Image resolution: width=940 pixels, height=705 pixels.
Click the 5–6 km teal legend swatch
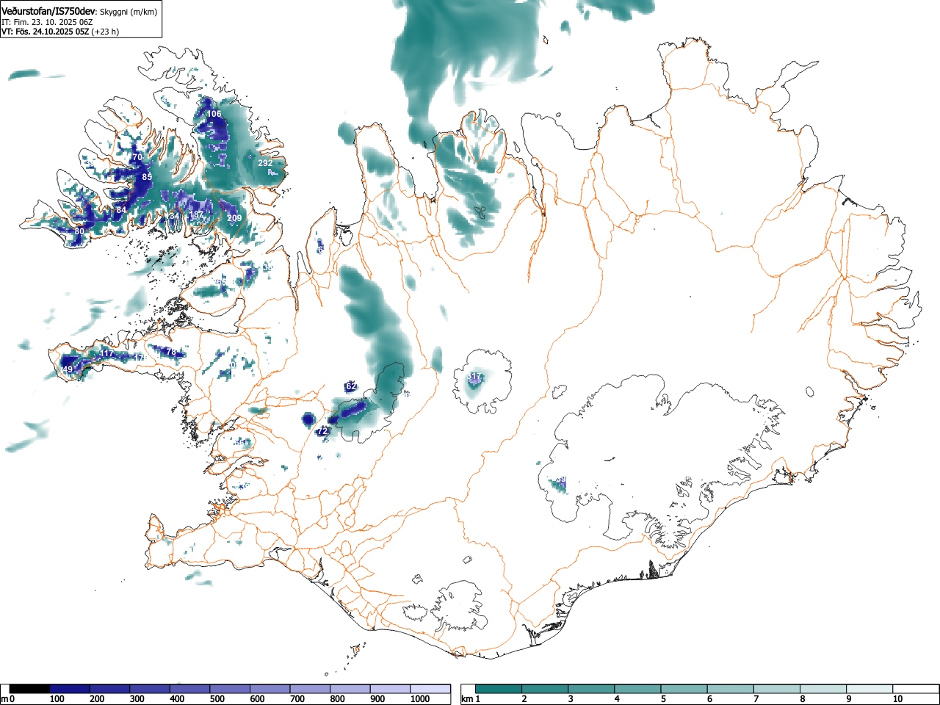pos(684,689)
